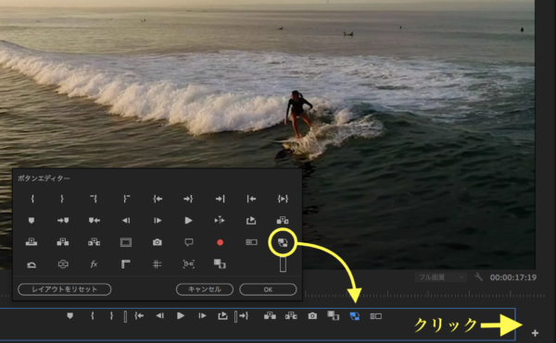Viewport: 556px width, 343px height.
Task: Click Mark Out on monitor toolbar
Action: click(x=111, y=315)
